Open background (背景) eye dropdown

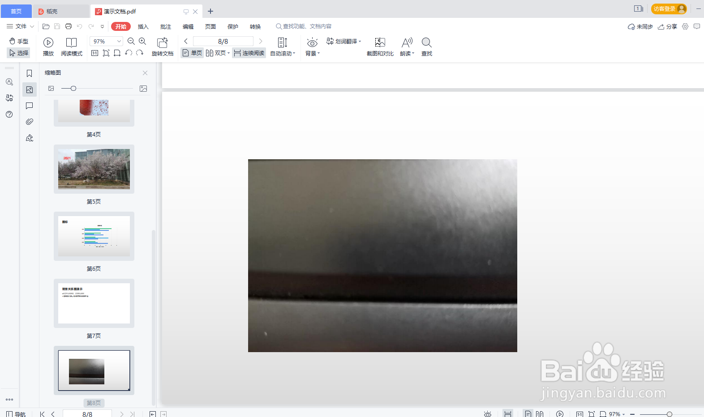click(312, 47)
